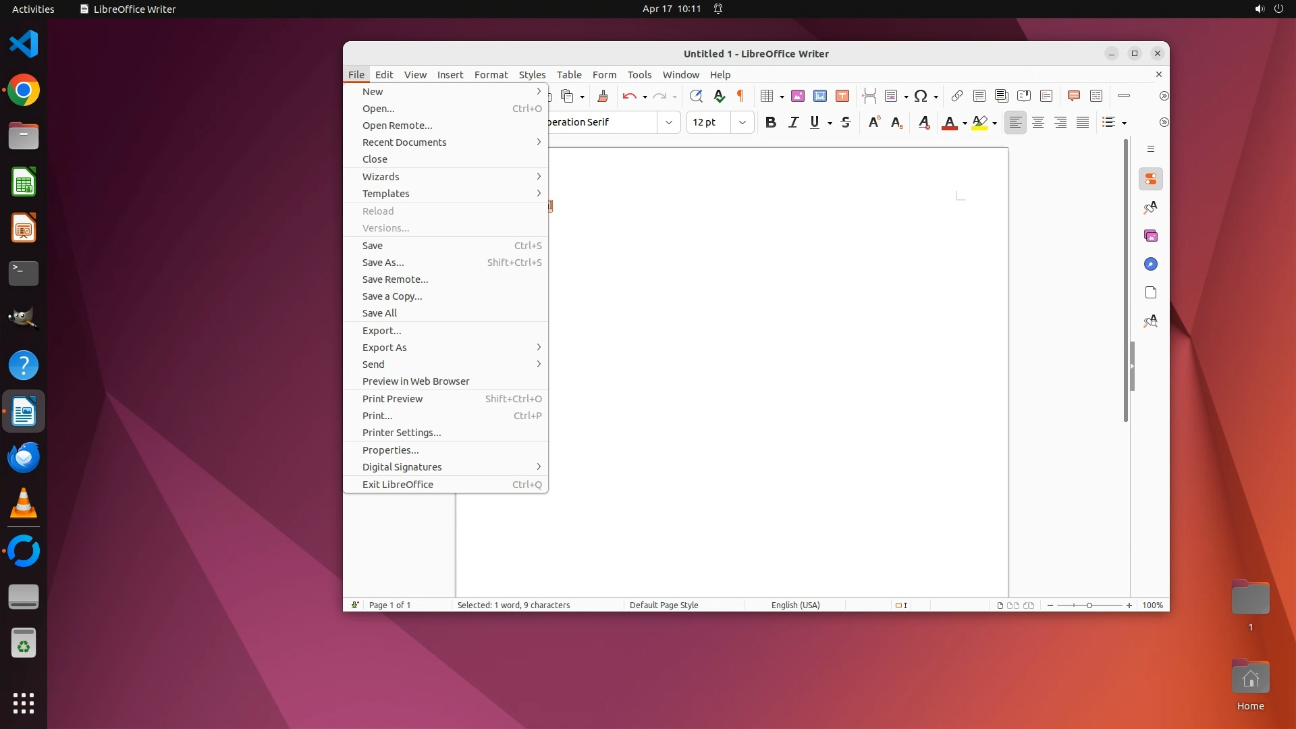Click the Check Spelling icon

(x=719, y=96)
